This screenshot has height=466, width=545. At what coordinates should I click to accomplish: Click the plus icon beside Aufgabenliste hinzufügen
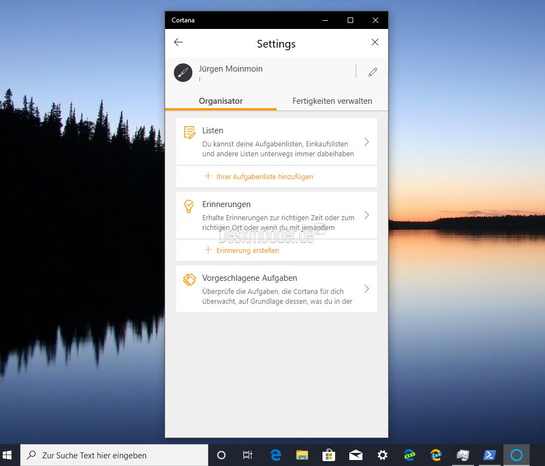(208, 176)
